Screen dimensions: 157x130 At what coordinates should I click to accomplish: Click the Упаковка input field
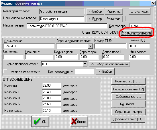click(x=39, y=57)
